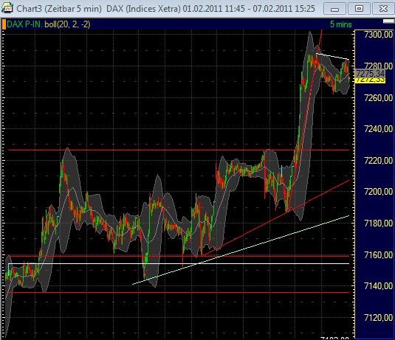The height and width of the screenshot is (340, 395).
Task: Click the 7180,00 price axis label
Action: pyautogui.click(x=378, y=223)
